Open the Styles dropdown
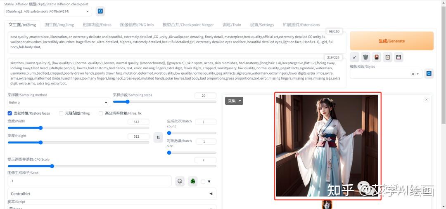Viewport: 446px width, 209px height. click(x=386, y=74)
